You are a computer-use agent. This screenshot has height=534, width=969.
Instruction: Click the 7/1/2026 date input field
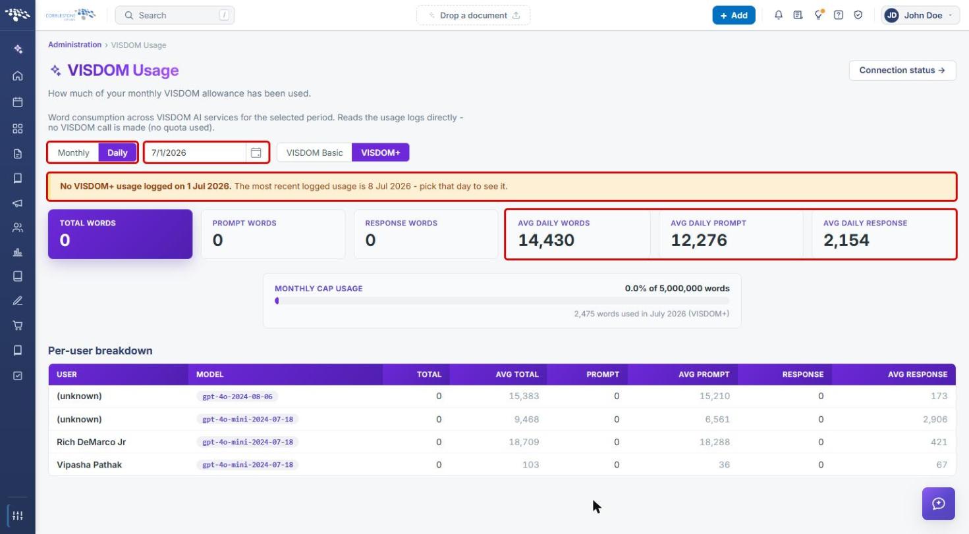tap(196, 153)
